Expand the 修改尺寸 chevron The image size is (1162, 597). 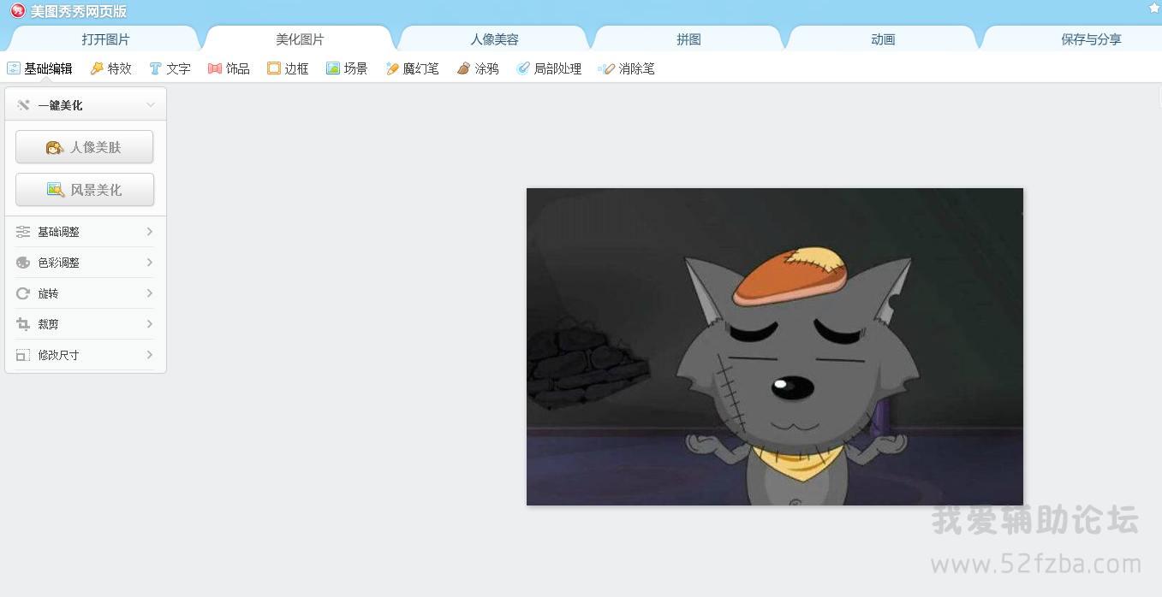150,355
